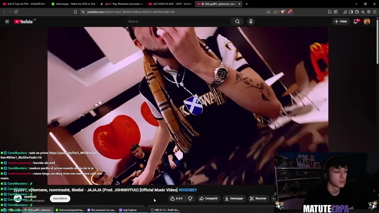Open the tab search icon in the toolbar
The width and height of the screenshot is (379, 213).
335,12
